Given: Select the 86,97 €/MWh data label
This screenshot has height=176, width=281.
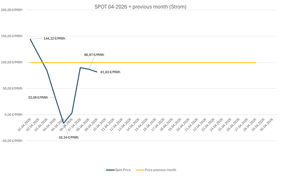Looking at the screenshot, I should (x=94, y=55).
